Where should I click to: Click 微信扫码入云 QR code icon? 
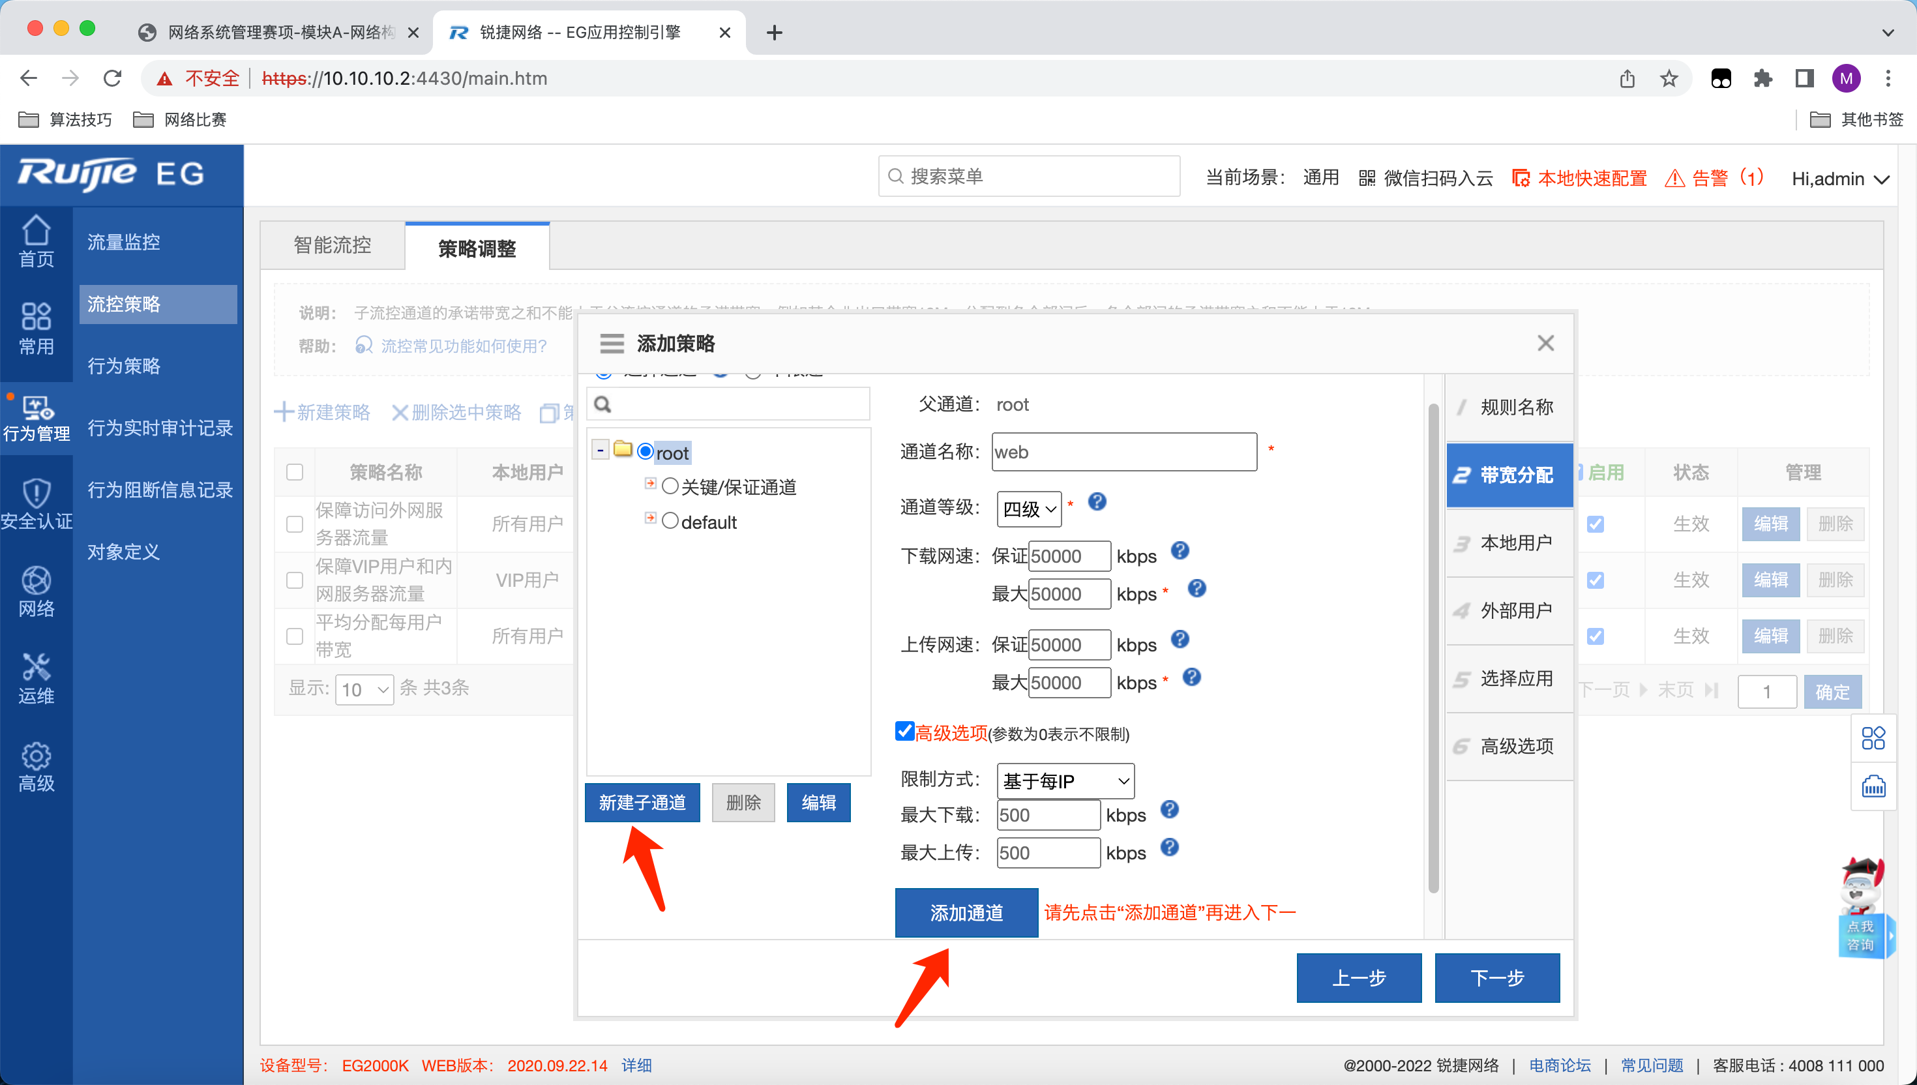click(1367, 178)
